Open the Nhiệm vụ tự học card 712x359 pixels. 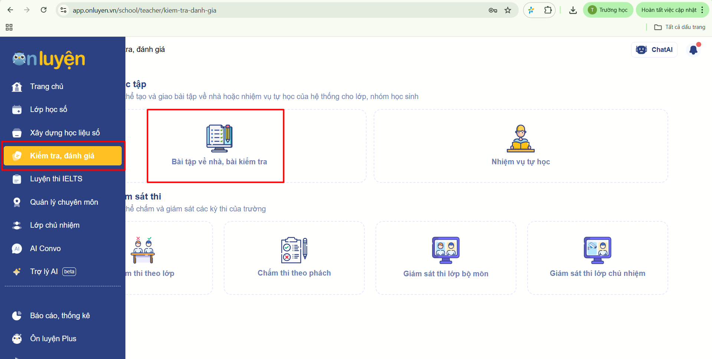[x=520, y=146]
